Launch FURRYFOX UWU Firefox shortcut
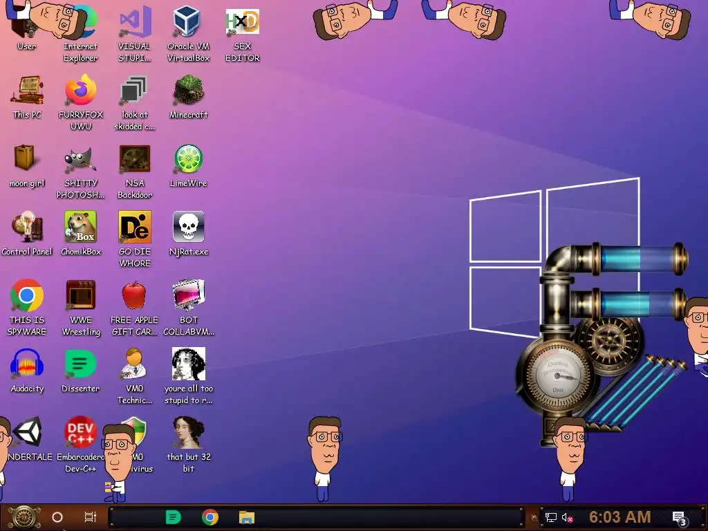Viewport: 708px width, 531px height. pos(81,102)
